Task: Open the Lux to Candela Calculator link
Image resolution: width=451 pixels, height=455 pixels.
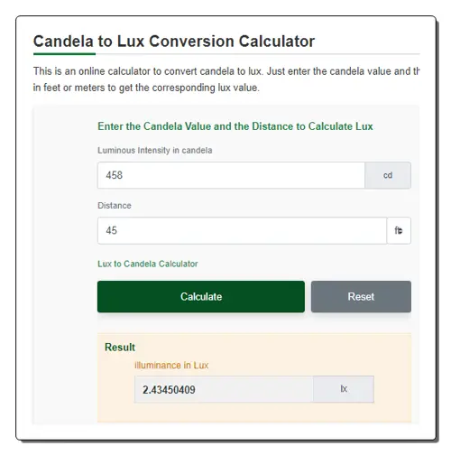Action: (x=148, y=264)
